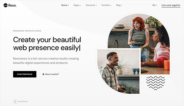Click the Scroll Down text label

23,101
